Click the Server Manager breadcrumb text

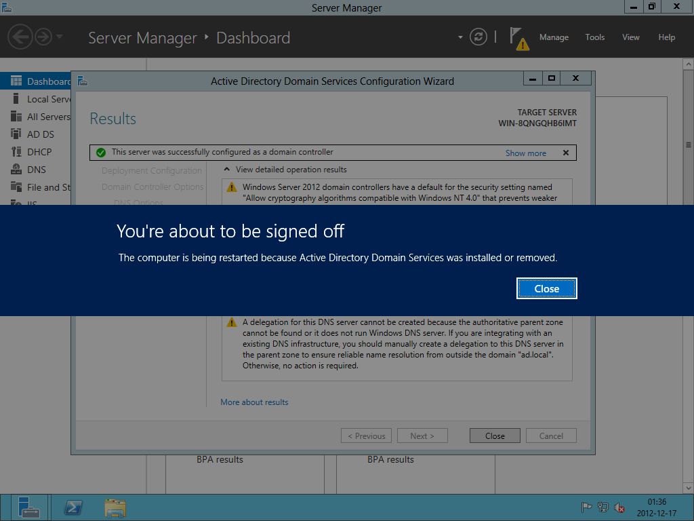pyautogui.click(x=142, y=38)
